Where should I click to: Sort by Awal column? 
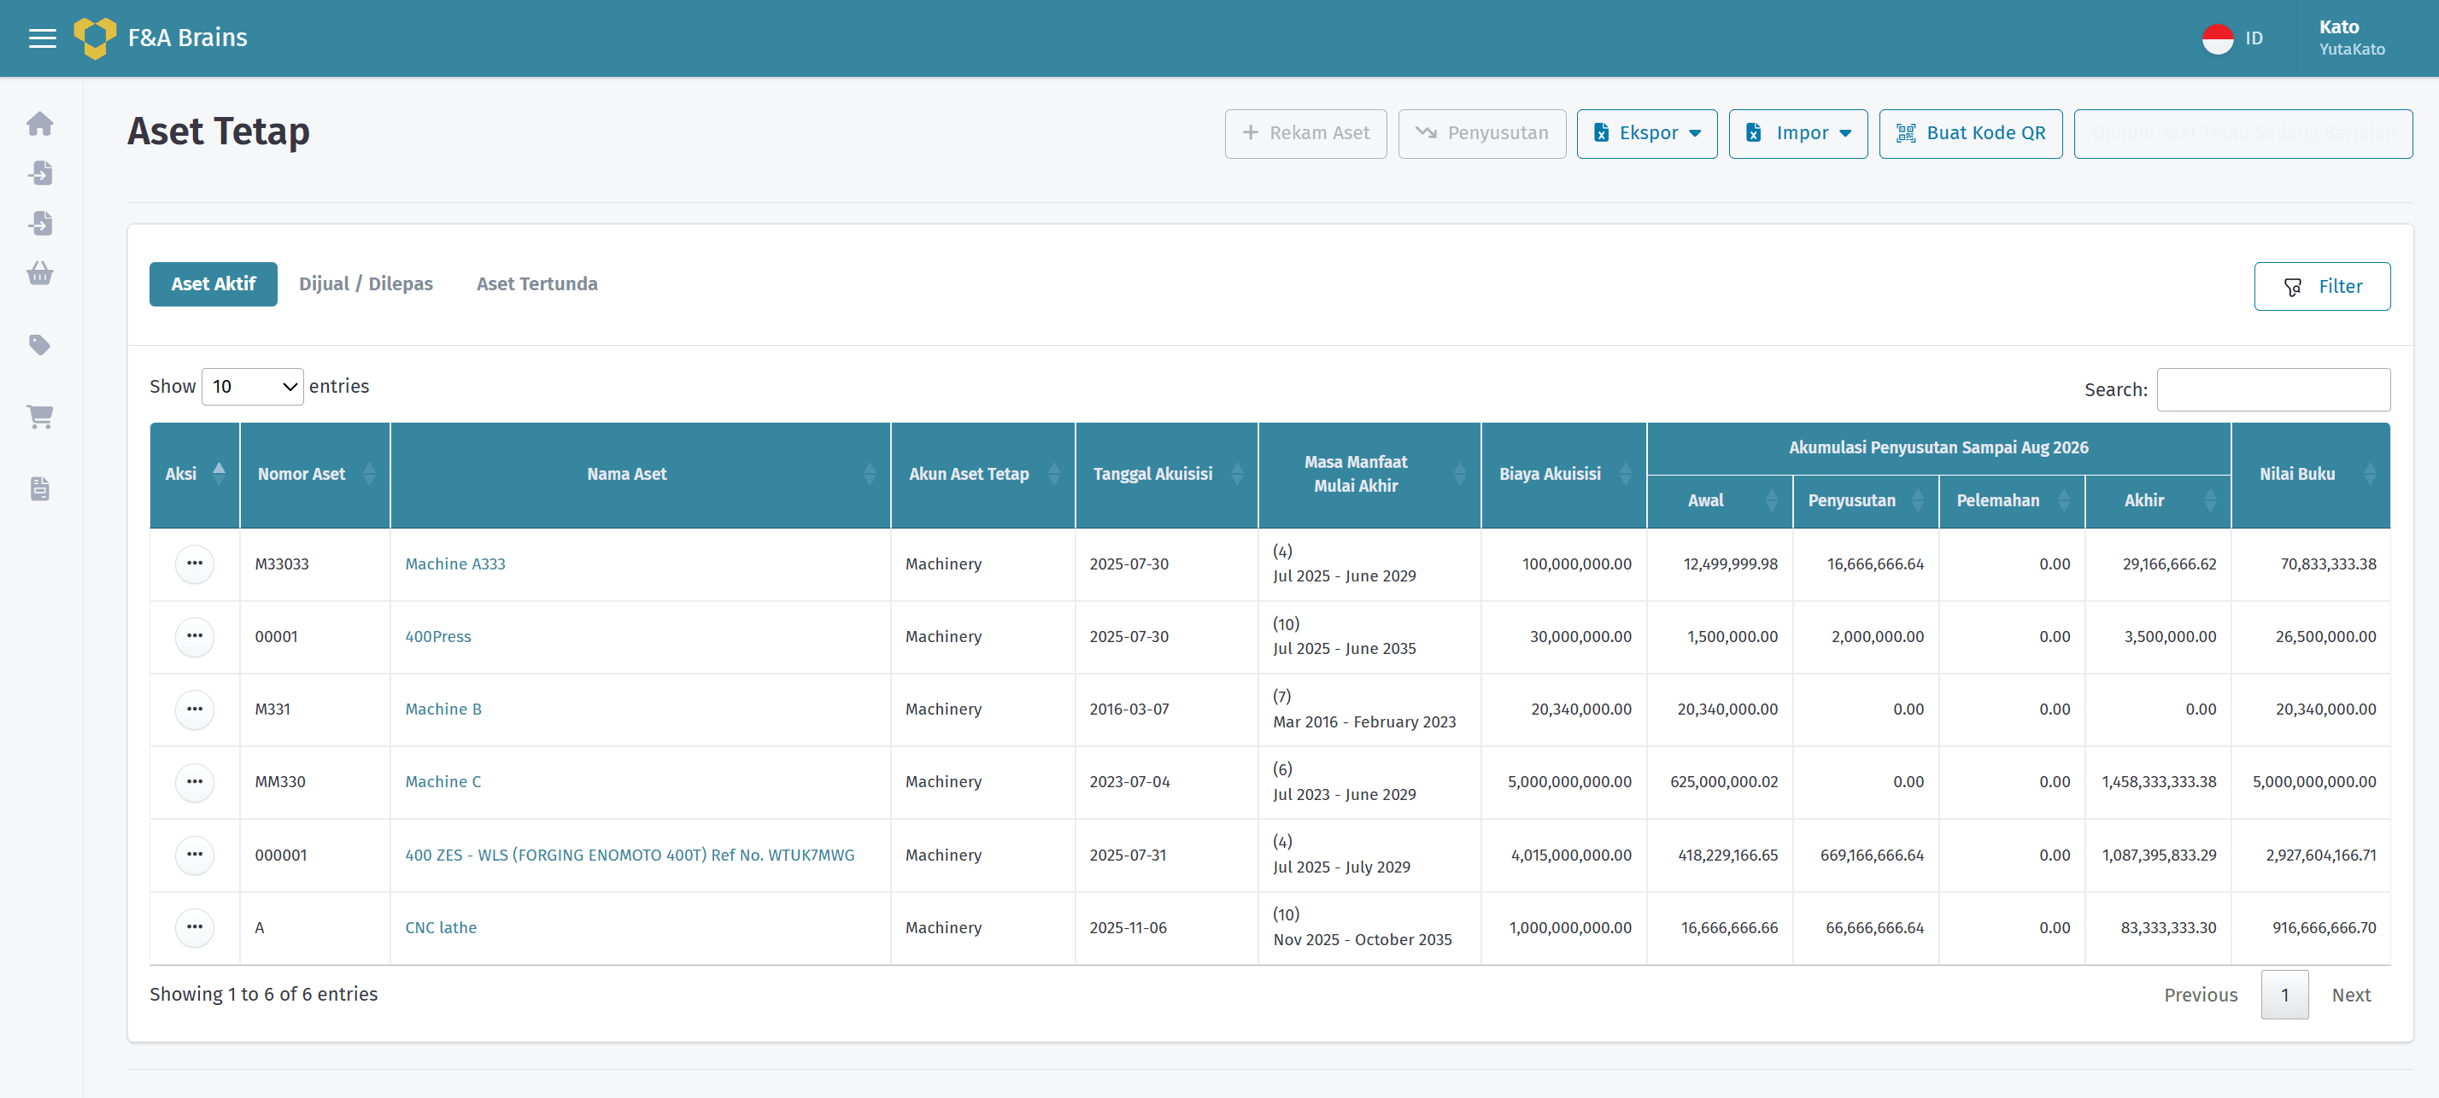[1720, 500]
